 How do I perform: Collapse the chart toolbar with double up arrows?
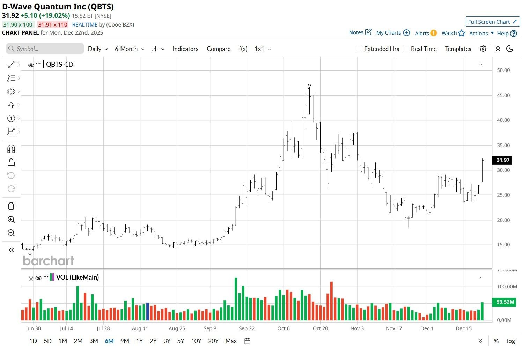pyautogui.click(x=498, y=49)
